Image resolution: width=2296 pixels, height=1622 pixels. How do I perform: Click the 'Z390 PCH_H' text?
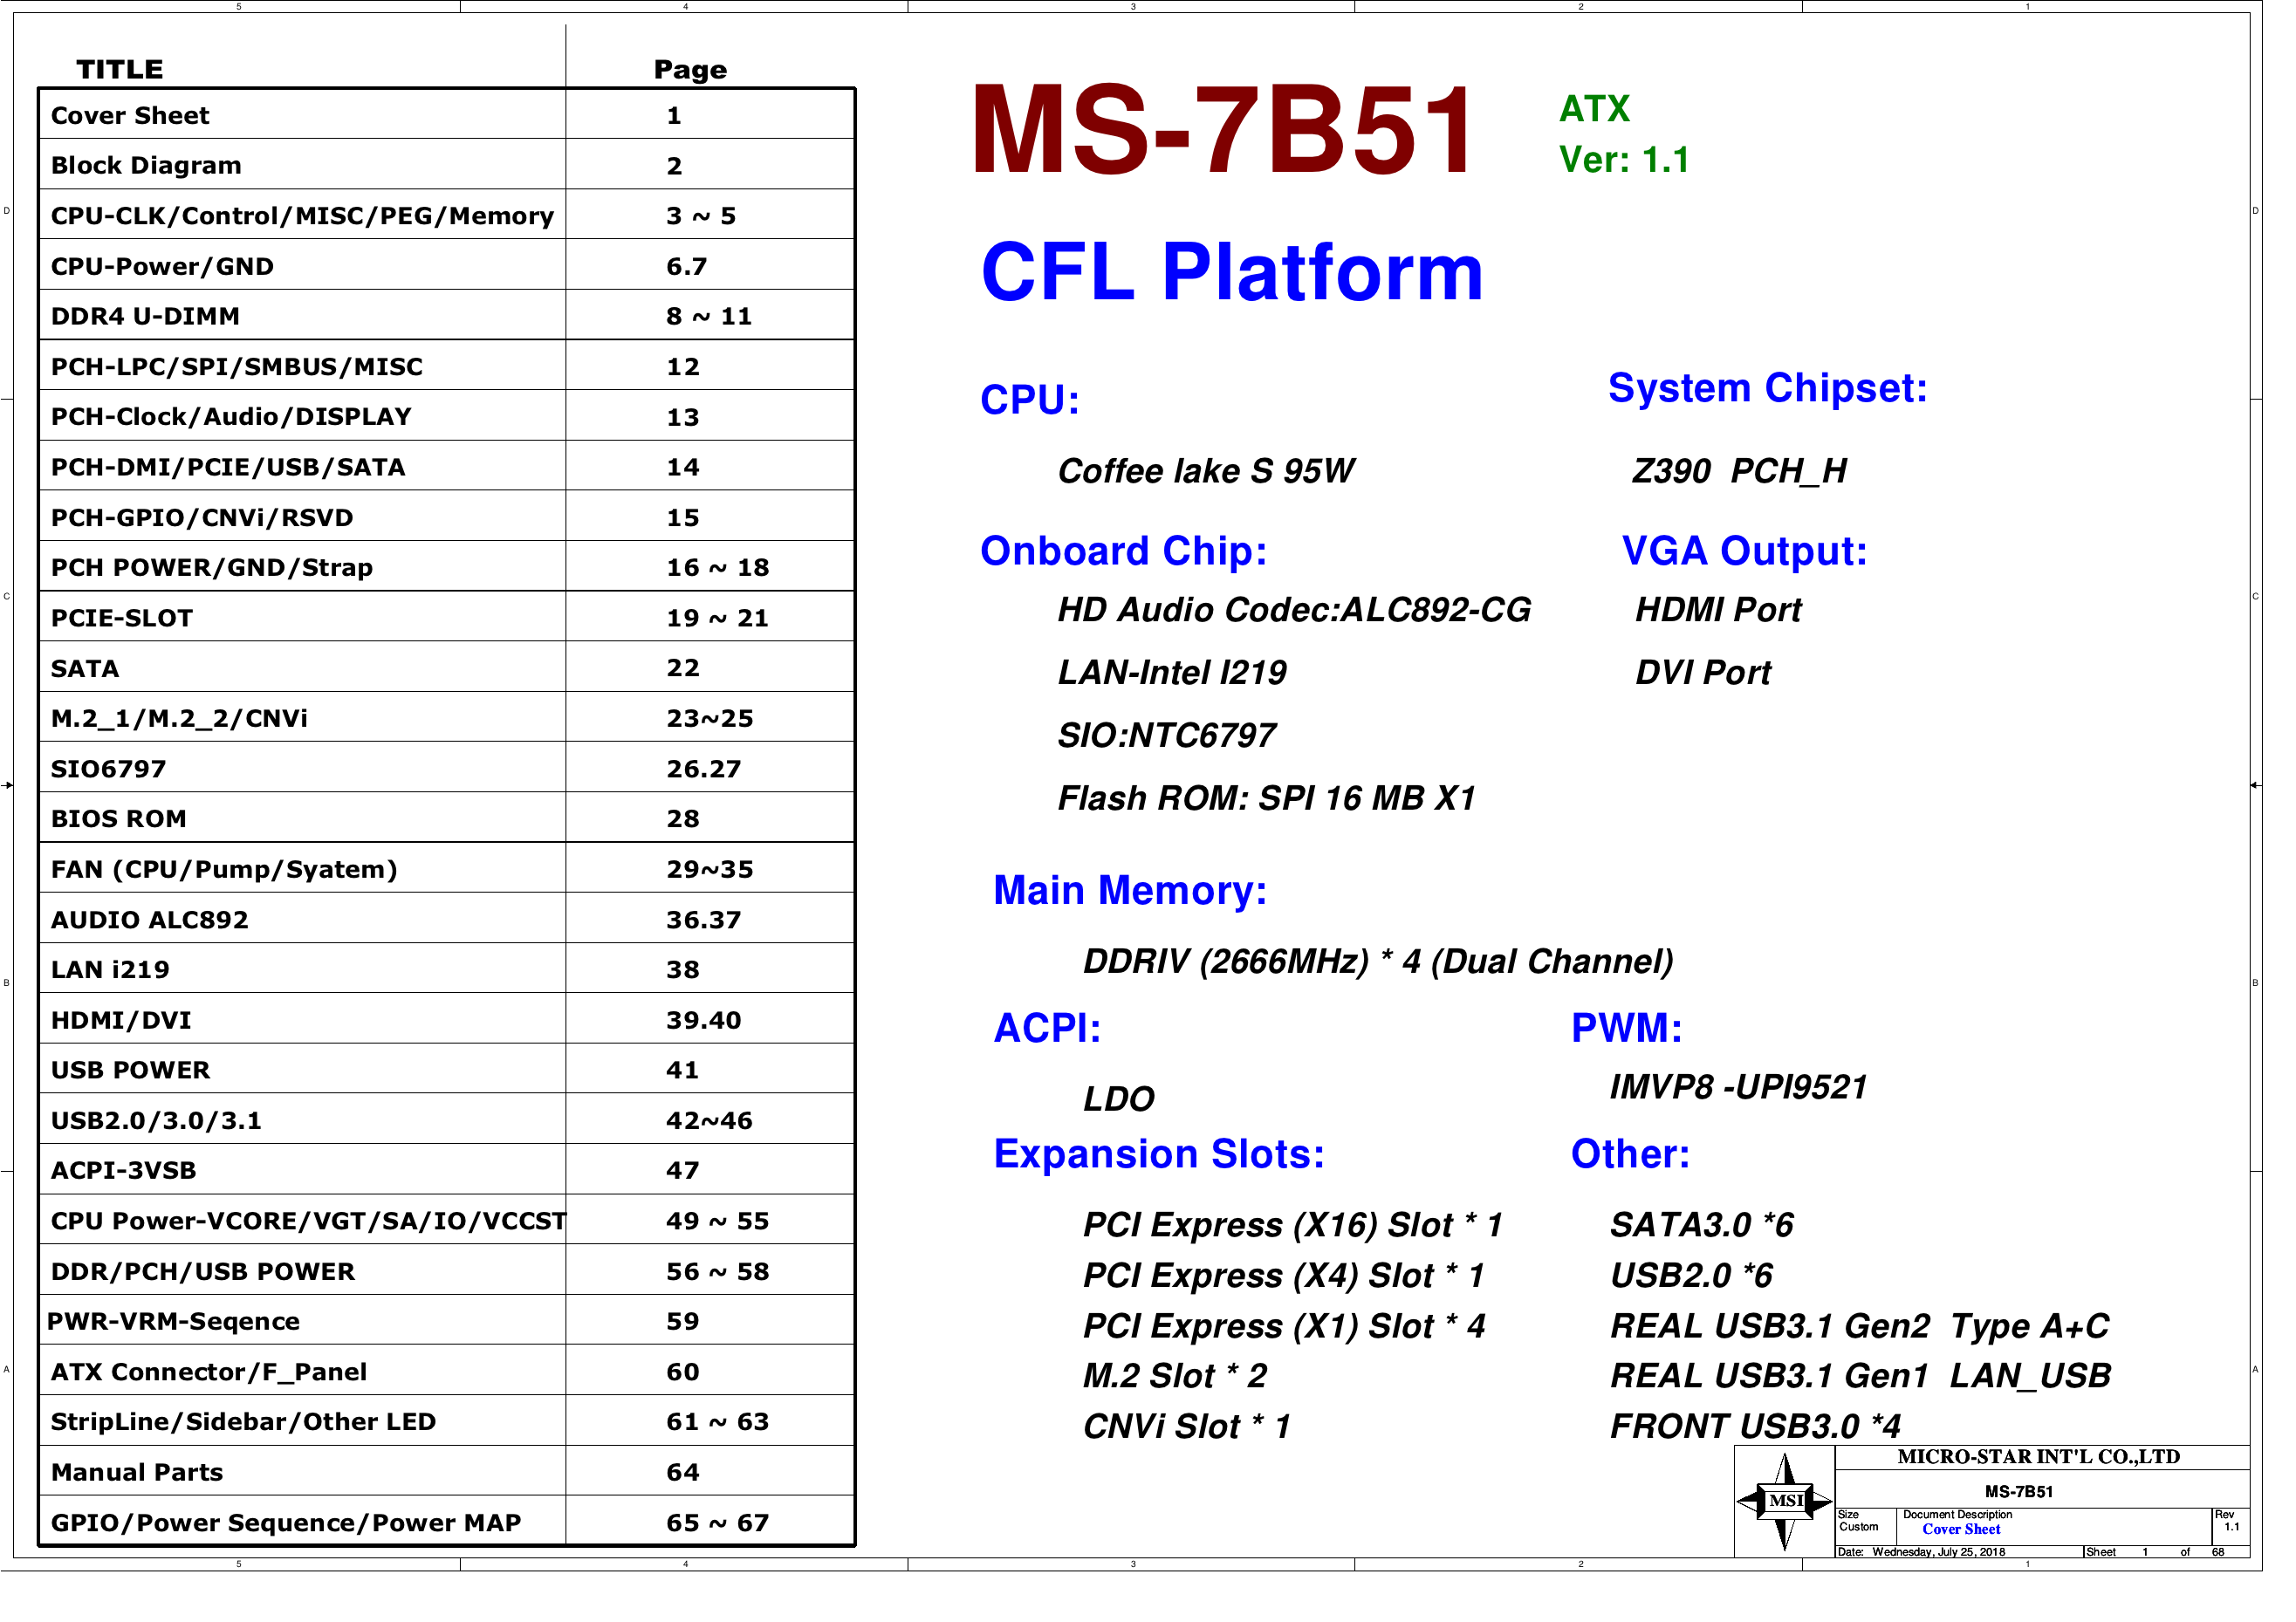point(1739,471)
